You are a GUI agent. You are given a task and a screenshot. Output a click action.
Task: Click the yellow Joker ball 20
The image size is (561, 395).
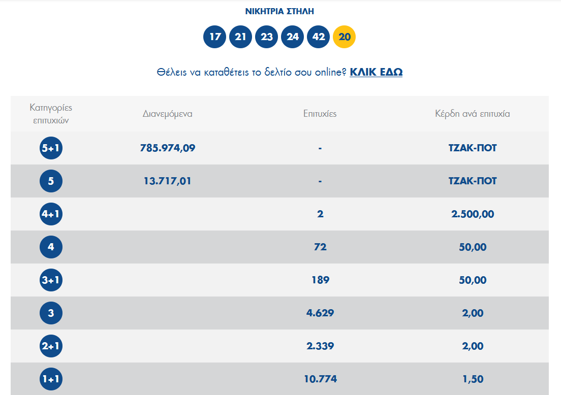point(345,37)
